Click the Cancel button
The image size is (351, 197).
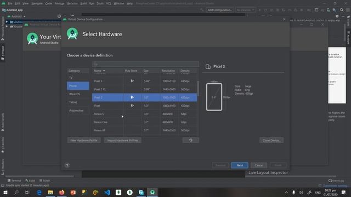(259, 165)
